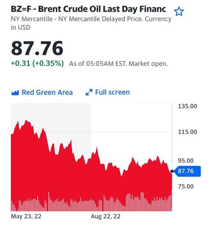This screenshot has width=213, height=225.
Task: Click the Aug 22, 22 date label
Action: (106, 216)
